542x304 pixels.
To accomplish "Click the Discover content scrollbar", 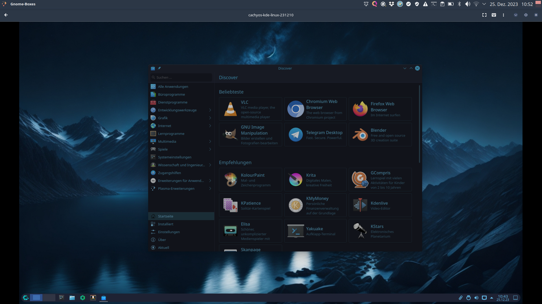I will (x=419, y=124).
